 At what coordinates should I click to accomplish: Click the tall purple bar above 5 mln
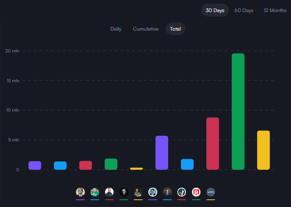[162, 153]
